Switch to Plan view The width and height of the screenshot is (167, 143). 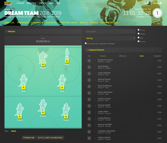pos(6,131)
